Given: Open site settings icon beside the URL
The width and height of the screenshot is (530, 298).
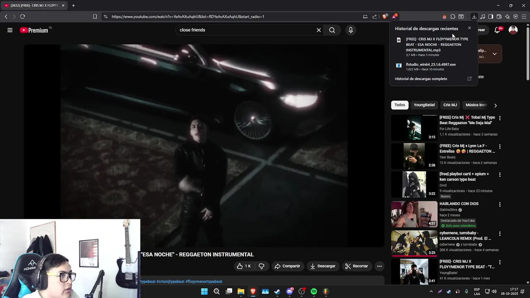Looking at the screenshot, I should [105, 17].
